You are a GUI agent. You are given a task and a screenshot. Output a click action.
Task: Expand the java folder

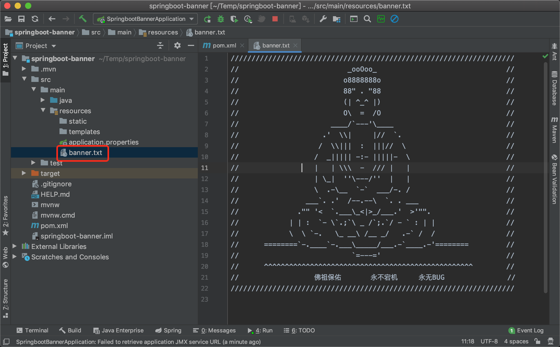pyautogui.click(x=43, y=100)
